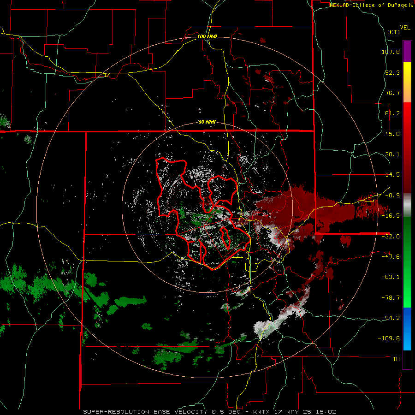Click the purple segment of the color bar
Viewport: 415px width, 415px height.
click(407, 51)
